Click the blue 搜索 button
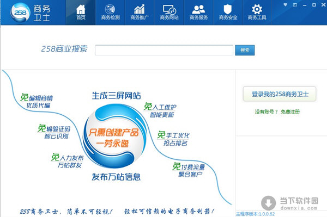This screenshot has width=327, height=217. click(245, 50)
